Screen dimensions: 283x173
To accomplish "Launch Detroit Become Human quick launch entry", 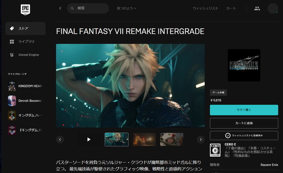I will coord(25,101).
